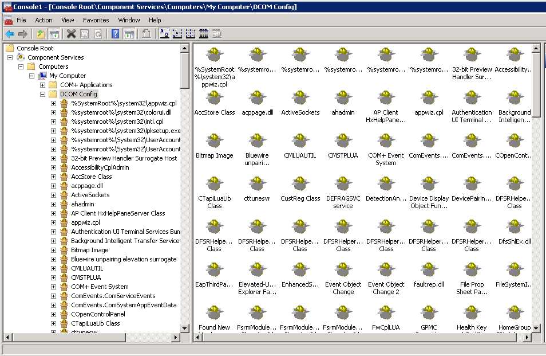Click the Up one level folder icon
Image resolution: width=546 pixels, height=356 pixels.
pyautogui.click(x=41, y=34)
